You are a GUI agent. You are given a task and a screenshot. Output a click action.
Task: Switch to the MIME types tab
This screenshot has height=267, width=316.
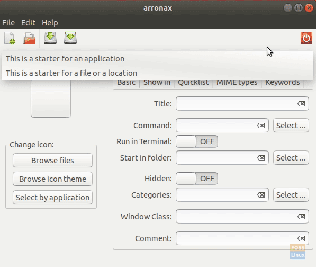(x=237, y=83)
